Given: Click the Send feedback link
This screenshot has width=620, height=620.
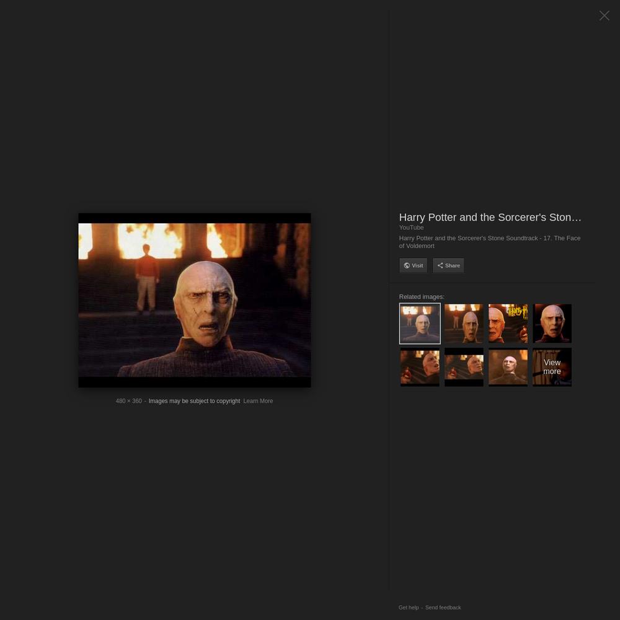Looking at the screenshot, I should click(x=443, y=608).
